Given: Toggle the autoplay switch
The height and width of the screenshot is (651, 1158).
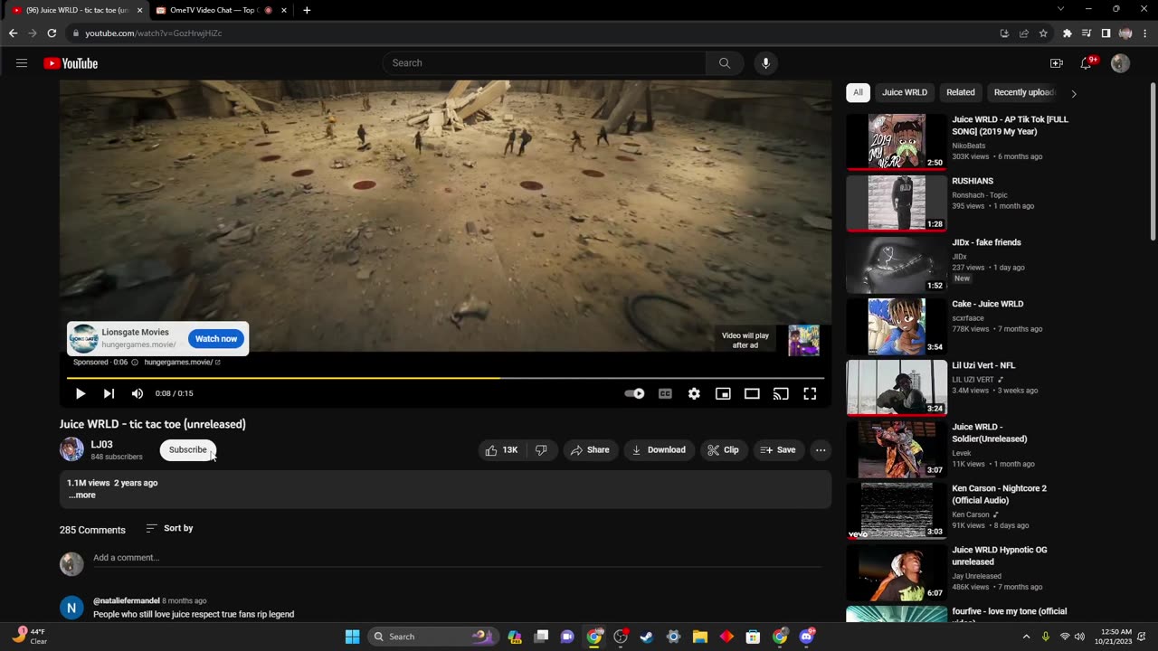Looking at the screenshot, I should [635, 393].
